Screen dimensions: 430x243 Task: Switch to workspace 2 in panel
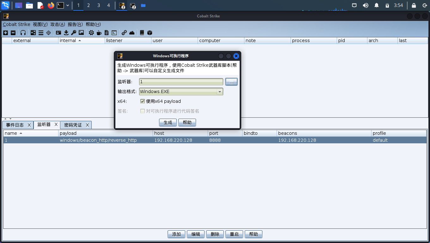click(x=88, y=5)
